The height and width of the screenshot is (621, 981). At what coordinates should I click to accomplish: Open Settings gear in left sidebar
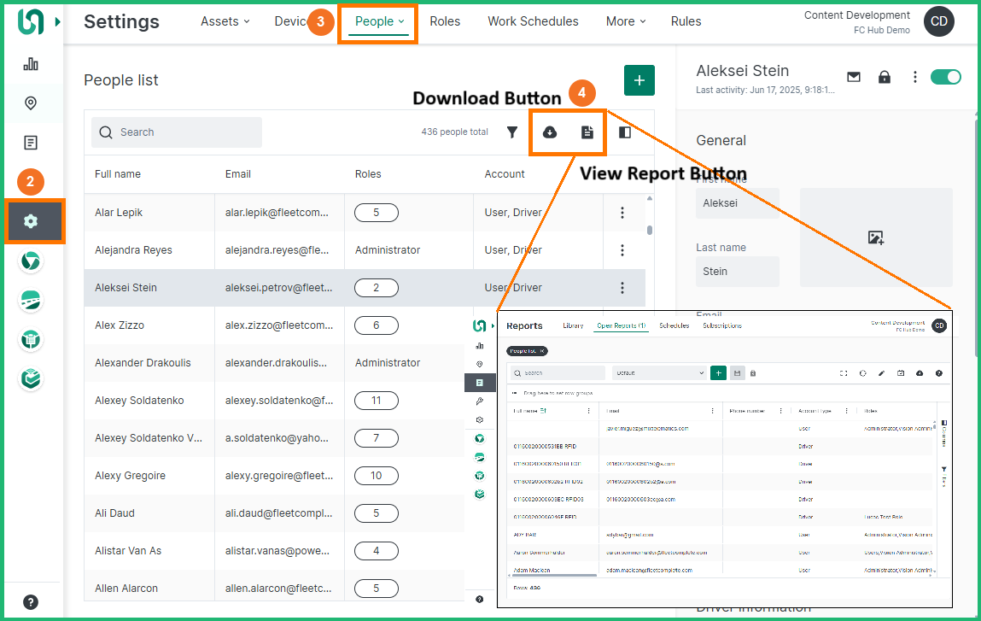[32, 221]
